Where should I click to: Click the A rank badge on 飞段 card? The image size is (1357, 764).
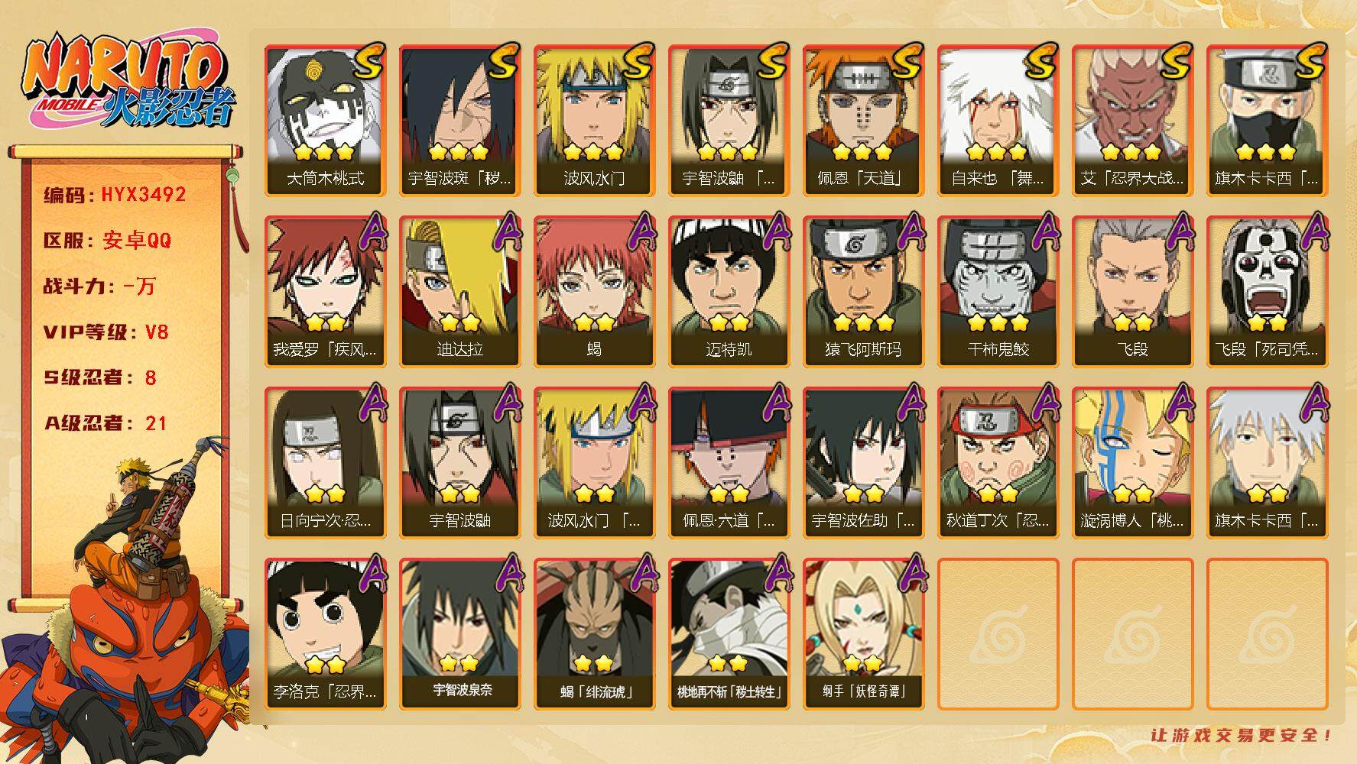tap(1177, 231)
